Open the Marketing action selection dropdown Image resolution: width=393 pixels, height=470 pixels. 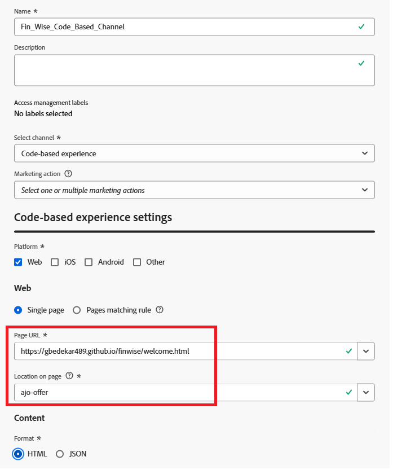366,190
